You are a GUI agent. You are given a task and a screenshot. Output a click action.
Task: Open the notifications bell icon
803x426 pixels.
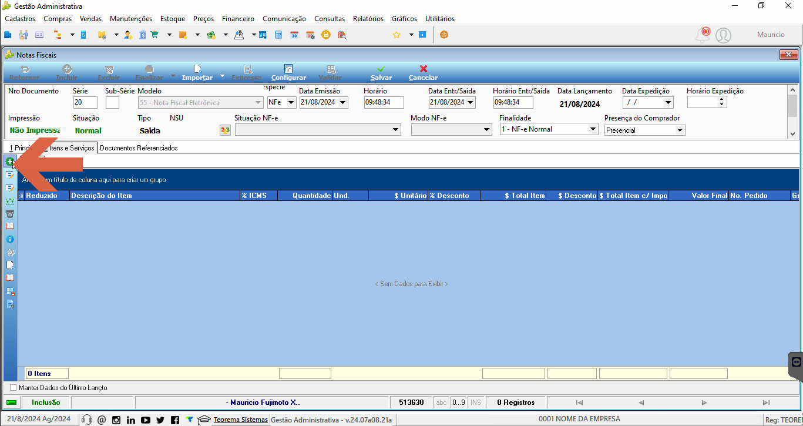click(702, 35)
